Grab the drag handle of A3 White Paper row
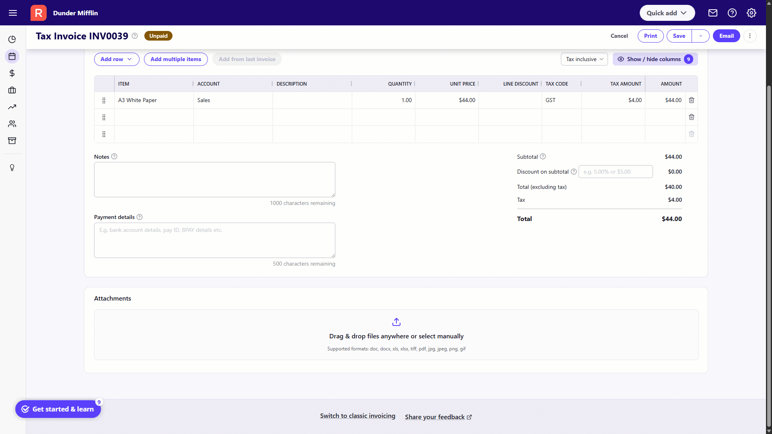The image size is (772, 434). pos(104,100)
